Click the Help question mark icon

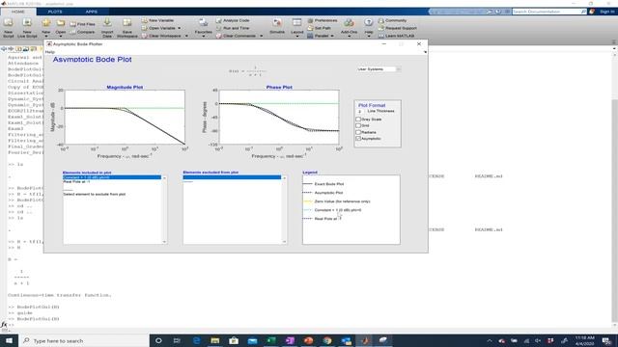point(369,22)
